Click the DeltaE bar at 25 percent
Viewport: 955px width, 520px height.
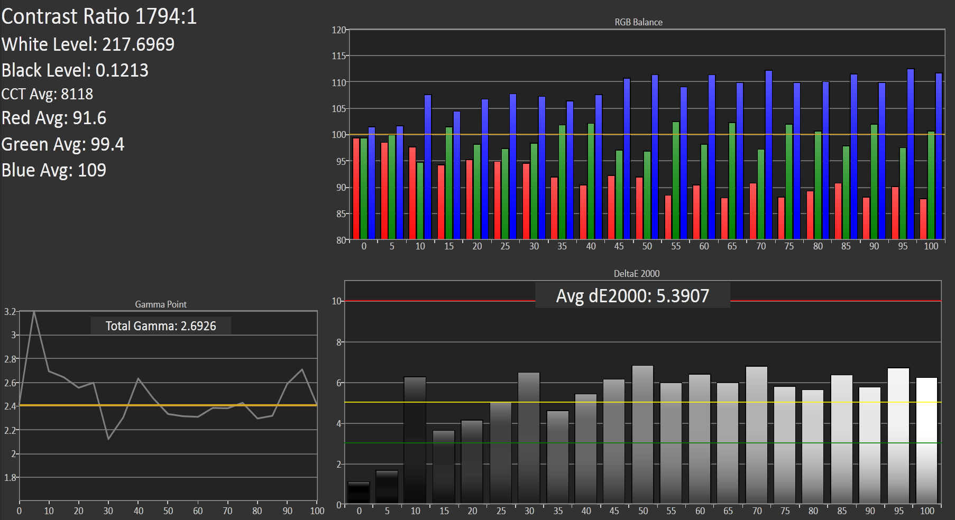[500, 453]
